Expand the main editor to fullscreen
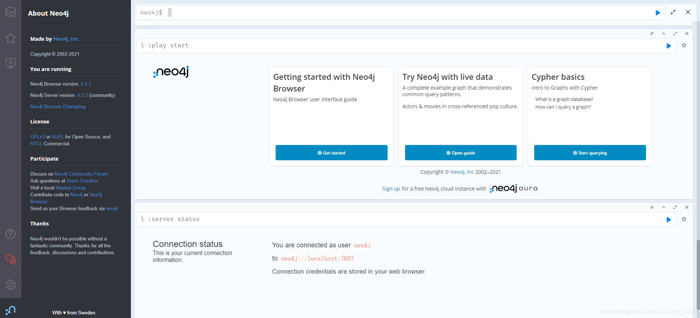This screenshot has width=700, height=318. [x=673, y=12]
